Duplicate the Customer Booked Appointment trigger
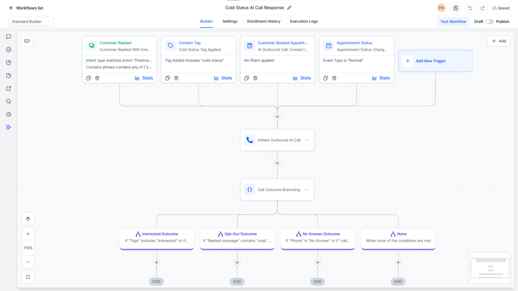Screen dimensions: 518x291 tap(246, 78)
